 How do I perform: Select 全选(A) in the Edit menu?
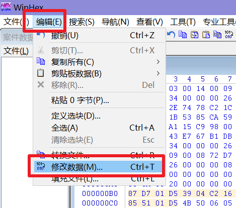click(x=99, y=128)
